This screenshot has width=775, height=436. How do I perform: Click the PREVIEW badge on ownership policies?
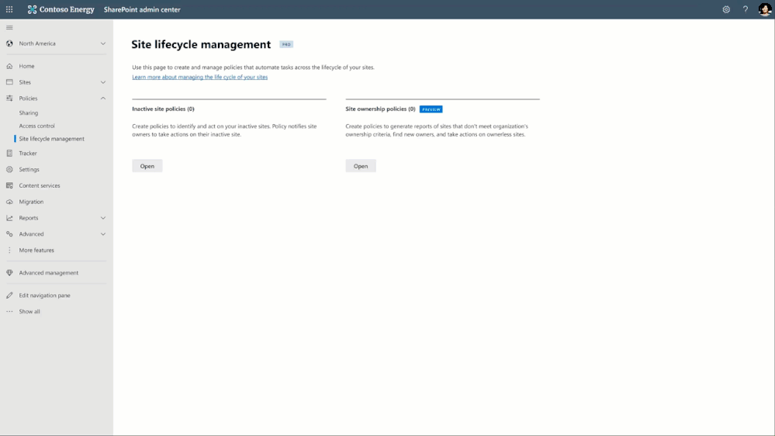pos(431,109)
